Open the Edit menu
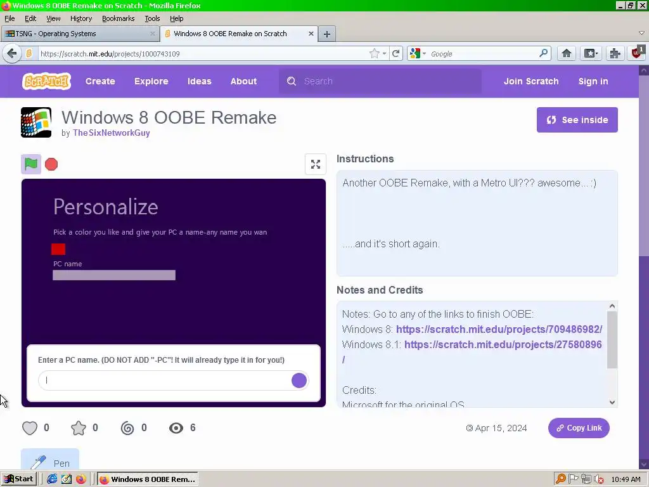Viewport: 649px width, 487px height. 30,18
